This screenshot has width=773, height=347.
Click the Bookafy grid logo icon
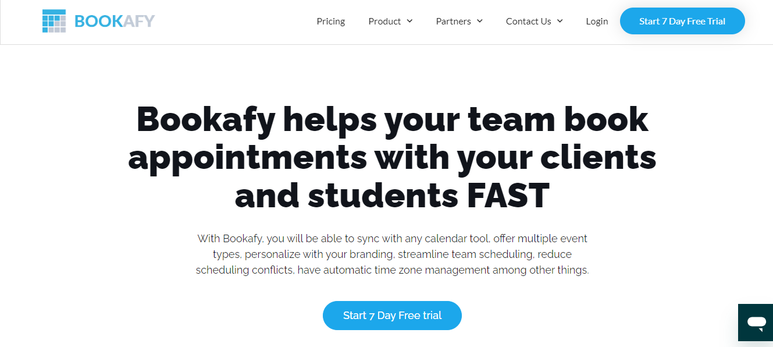click(x=54, y=20)
